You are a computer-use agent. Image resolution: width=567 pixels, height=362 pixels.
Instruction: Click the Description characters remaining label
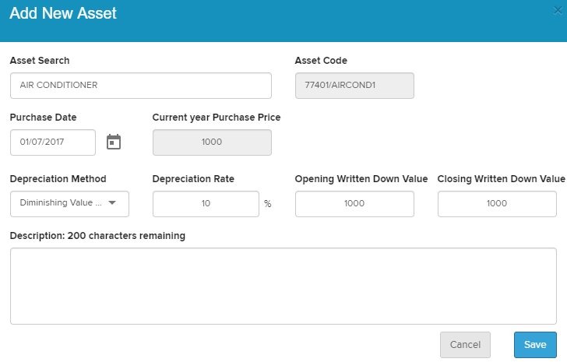point(97,236)
